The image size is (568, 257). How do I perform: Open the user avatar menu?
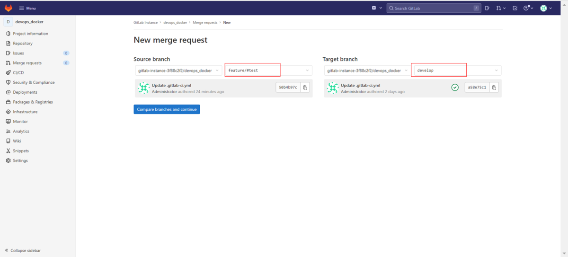point(546,8)
